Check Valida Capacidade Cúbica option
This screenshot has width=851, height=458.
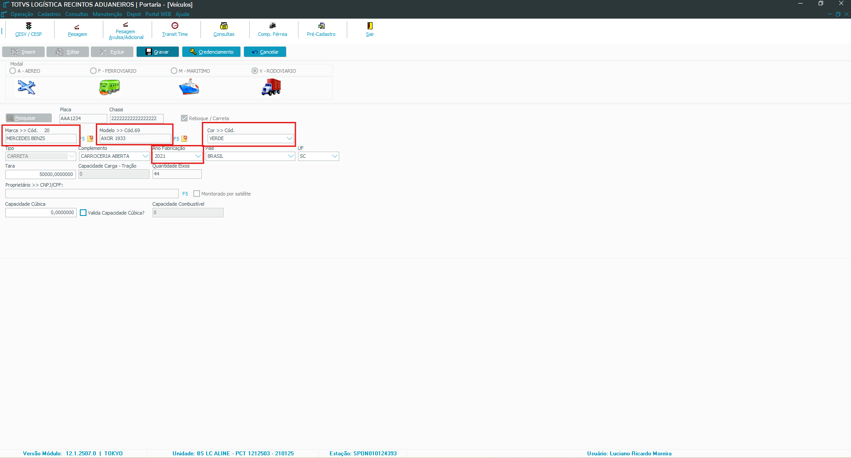[x=83, y=213]
